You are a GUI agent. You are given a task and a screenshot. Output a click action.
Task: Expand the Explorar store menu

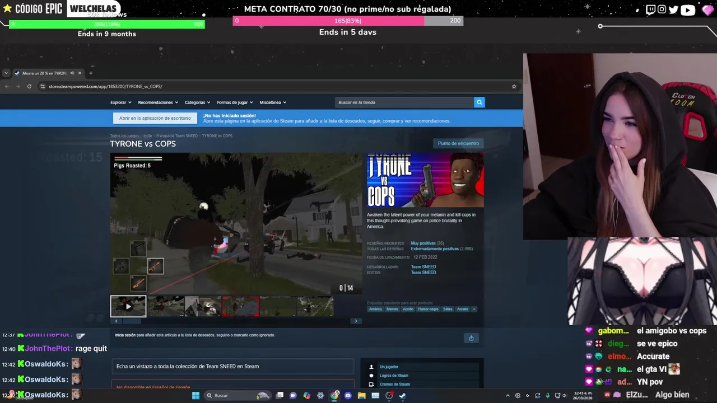120,102
